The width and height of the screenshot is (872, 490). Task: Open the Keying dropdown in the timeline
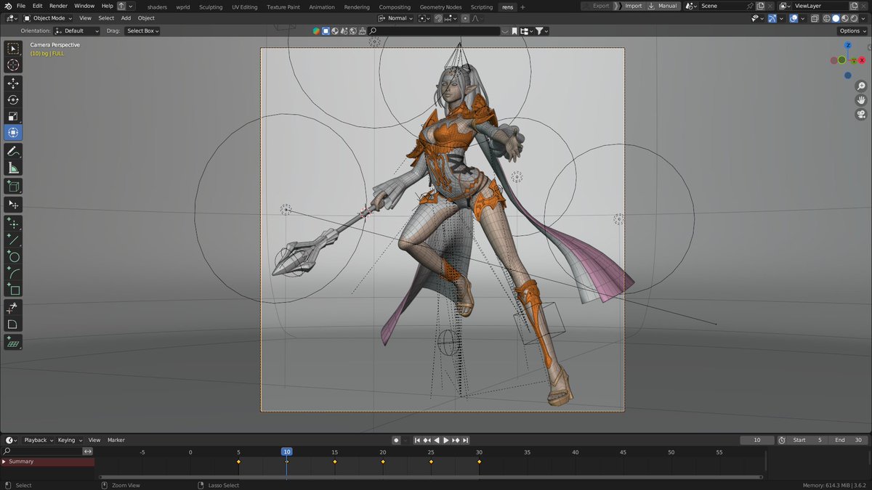(x=70, y=440)
